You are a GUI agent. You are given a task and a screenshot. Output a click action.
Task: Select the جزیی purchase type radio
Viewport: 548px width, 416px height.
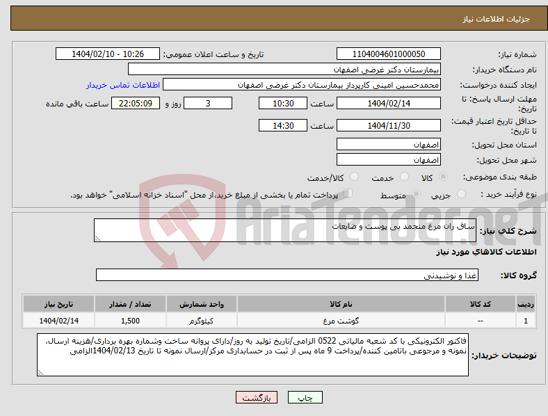coord(461,194)
